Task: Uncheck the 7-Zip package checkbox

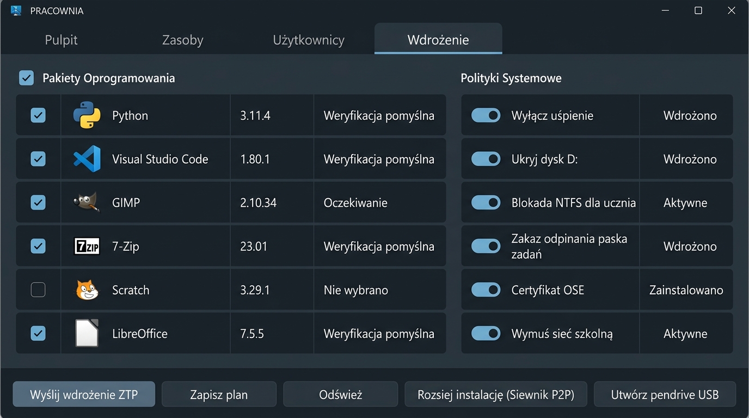Action: 38,246
